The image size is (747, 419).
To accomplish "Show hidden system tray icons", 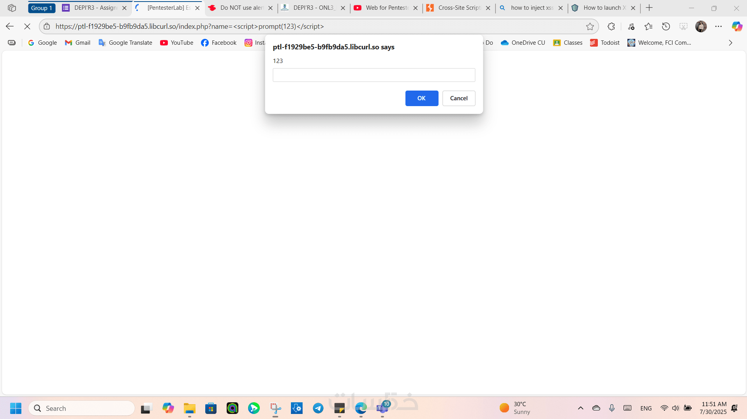I will click(x=581, y=408).
